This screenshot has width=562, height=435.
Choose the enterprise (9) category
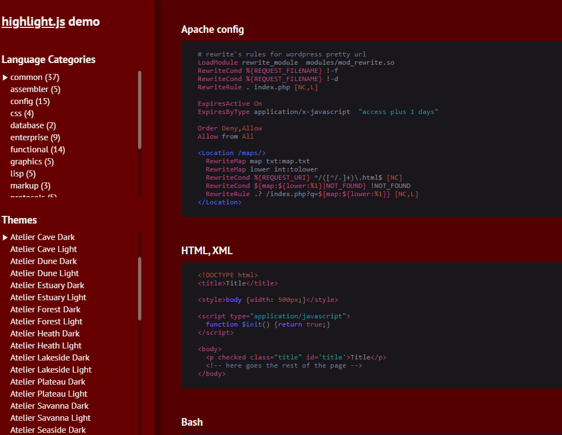click(35, 138)
